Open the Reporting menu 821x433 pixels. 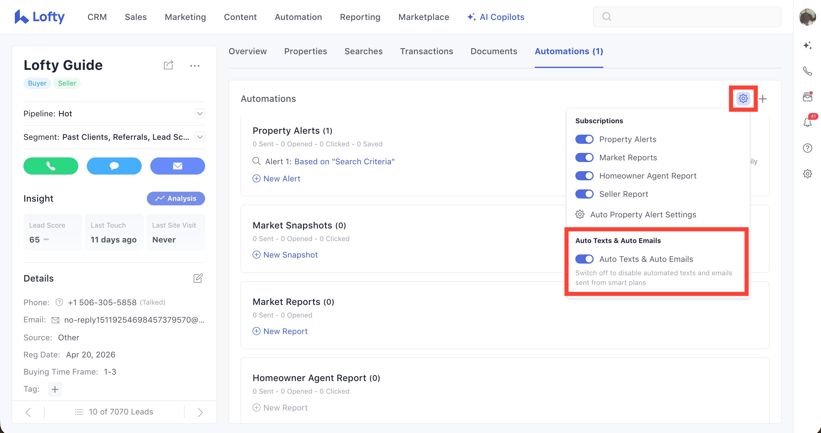[x=360, y=17]
